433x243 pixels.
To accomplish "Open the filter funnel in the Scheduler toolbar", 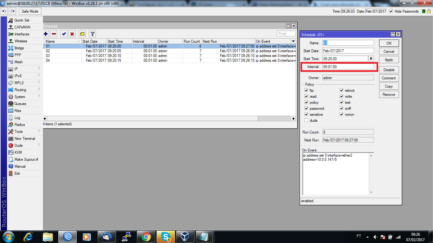I will tap(92, 34).
